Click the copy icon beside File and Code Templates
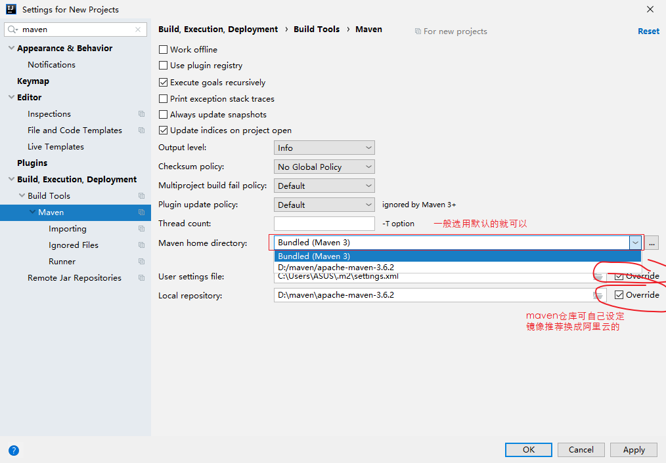This screenshot has width=666, height=463. coord(141,130)
